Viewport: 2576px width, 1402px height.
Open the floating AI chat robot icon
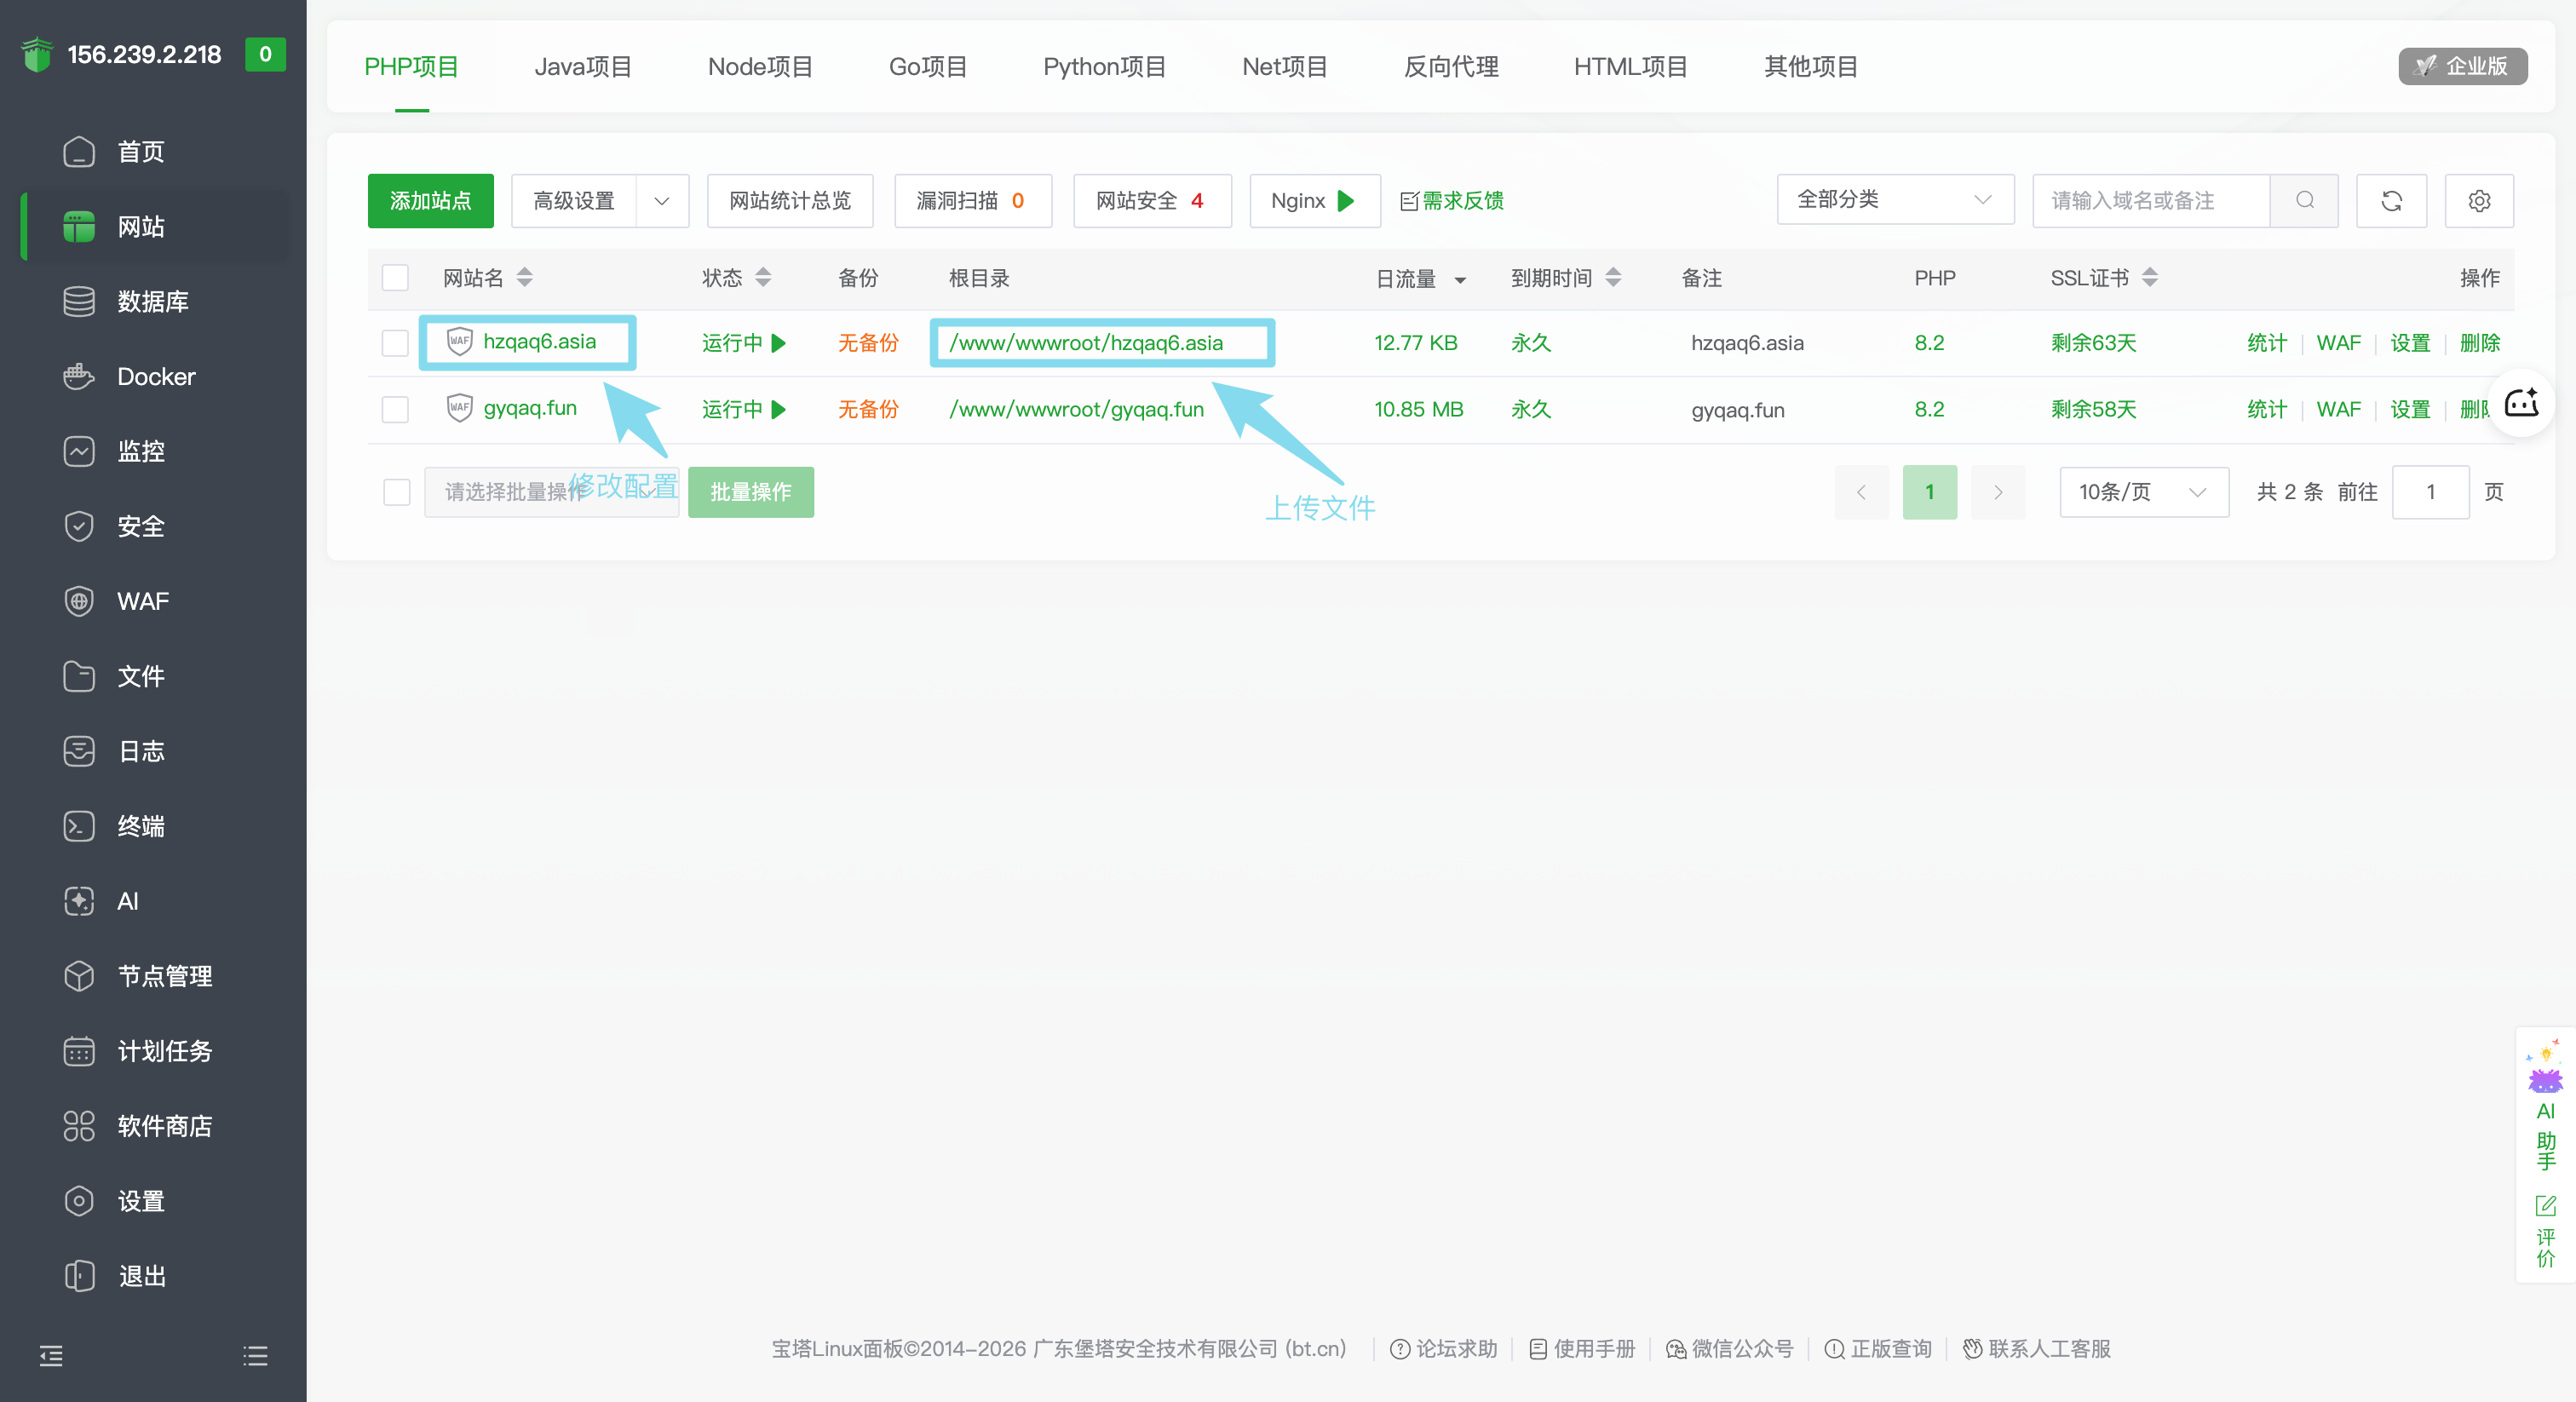click(x=2521, y=403)
